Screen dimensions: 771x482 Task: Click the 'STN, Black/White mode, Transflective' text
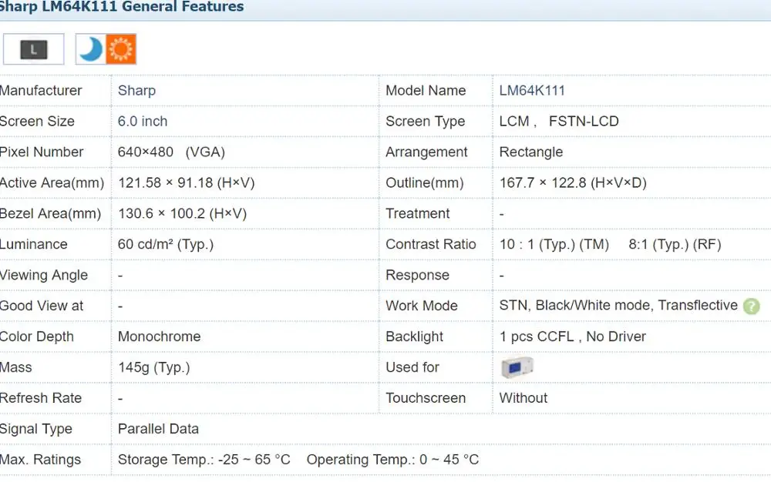coord(618,306)
